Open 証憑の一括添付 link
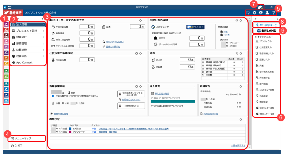The image size is (287, 154). (x=113, y=47)
